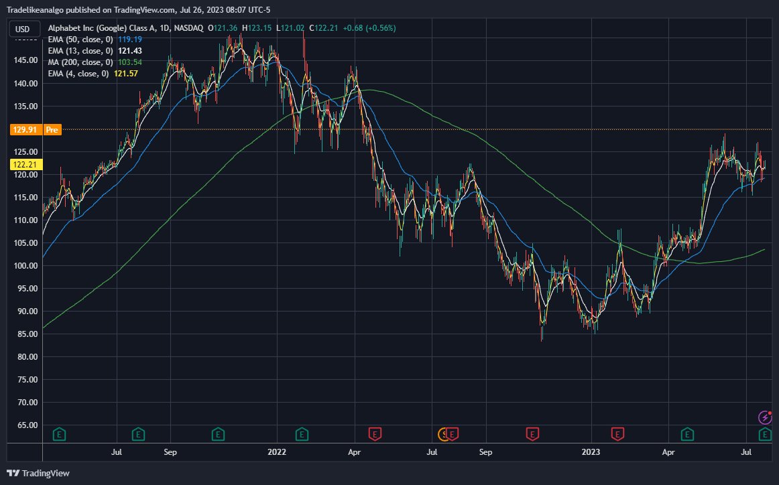Click the 2023 label on the time axis

tap(591, 452)
